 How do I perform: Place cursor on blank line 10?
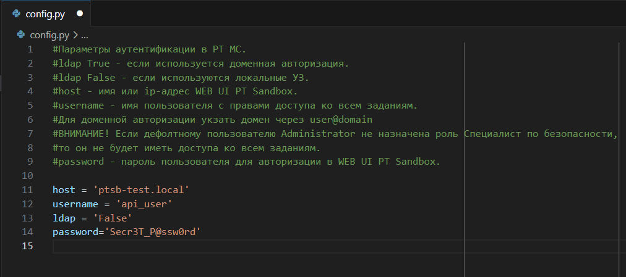click(340, 176)
